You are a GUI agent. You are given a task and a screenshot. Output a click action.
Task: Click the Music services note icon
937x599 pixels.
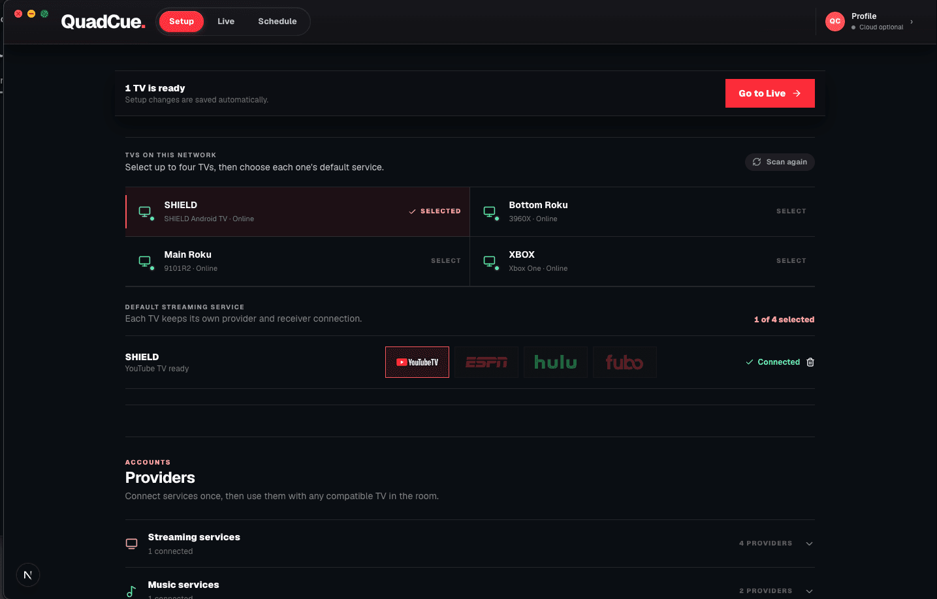click(131, 591)
